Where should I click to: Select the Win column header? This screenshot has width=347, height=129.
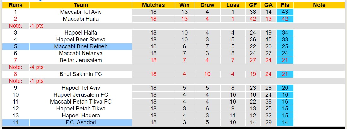[x=184, y=5]
